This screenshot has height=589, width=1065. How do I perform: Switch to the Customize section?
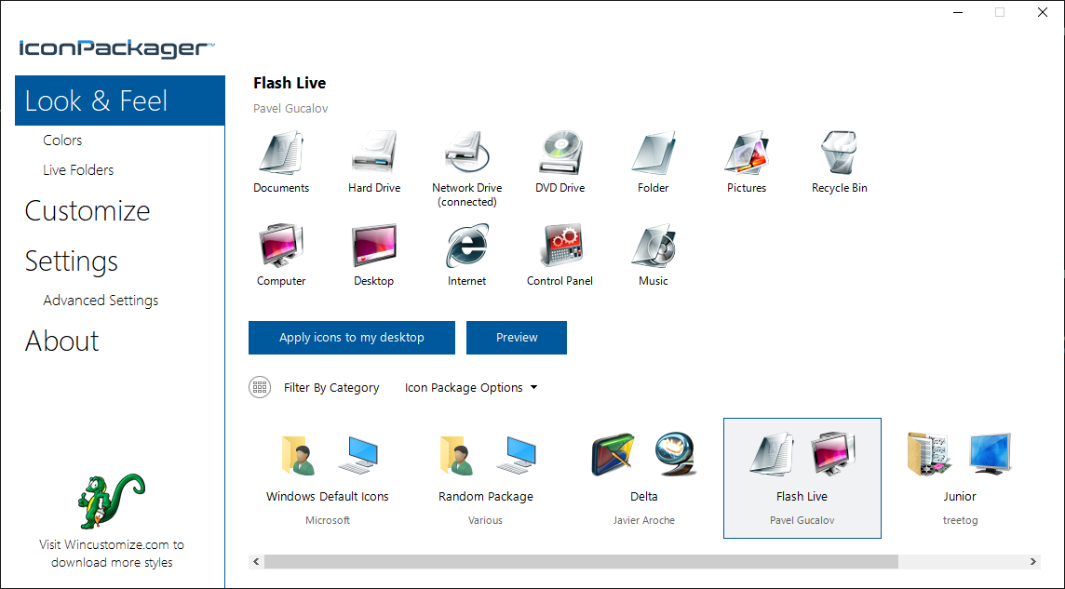(x=88, y=210)
